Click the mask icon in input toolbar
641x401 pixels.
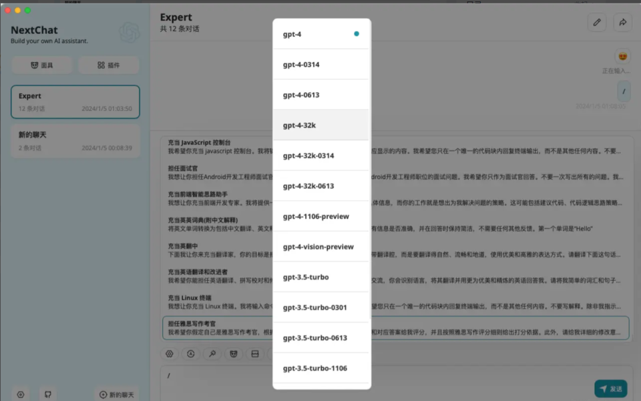(234, 354)
